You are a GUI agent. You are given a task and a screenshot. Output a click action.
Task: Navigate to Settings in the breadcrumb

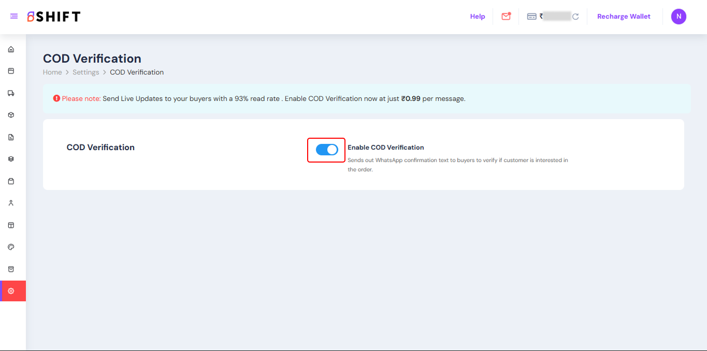[x=85, y=72]
